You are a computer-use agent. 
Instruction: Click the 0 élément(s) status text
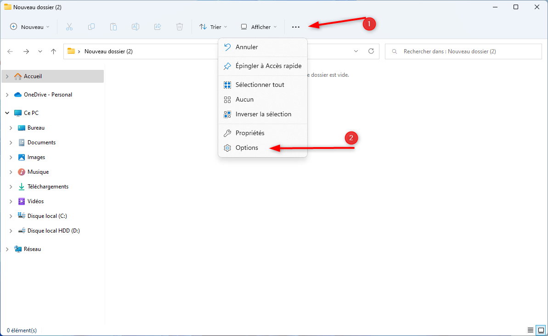(x=22, y=330)
